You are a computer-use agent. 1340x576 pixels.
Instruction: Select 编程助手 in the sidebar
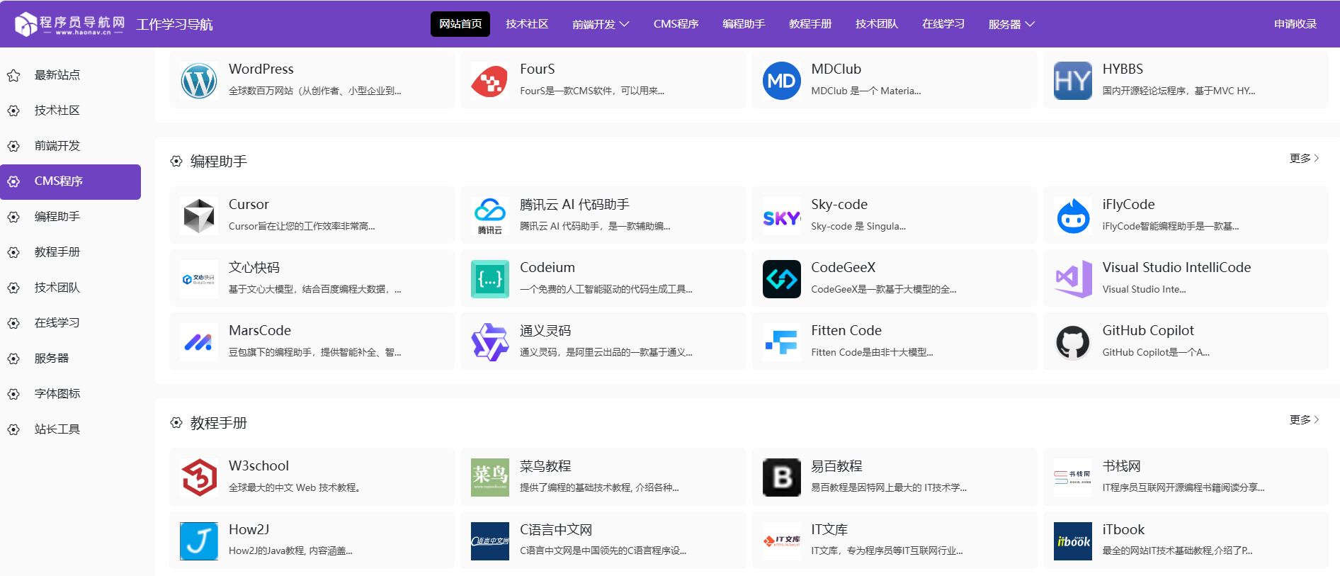70,217
